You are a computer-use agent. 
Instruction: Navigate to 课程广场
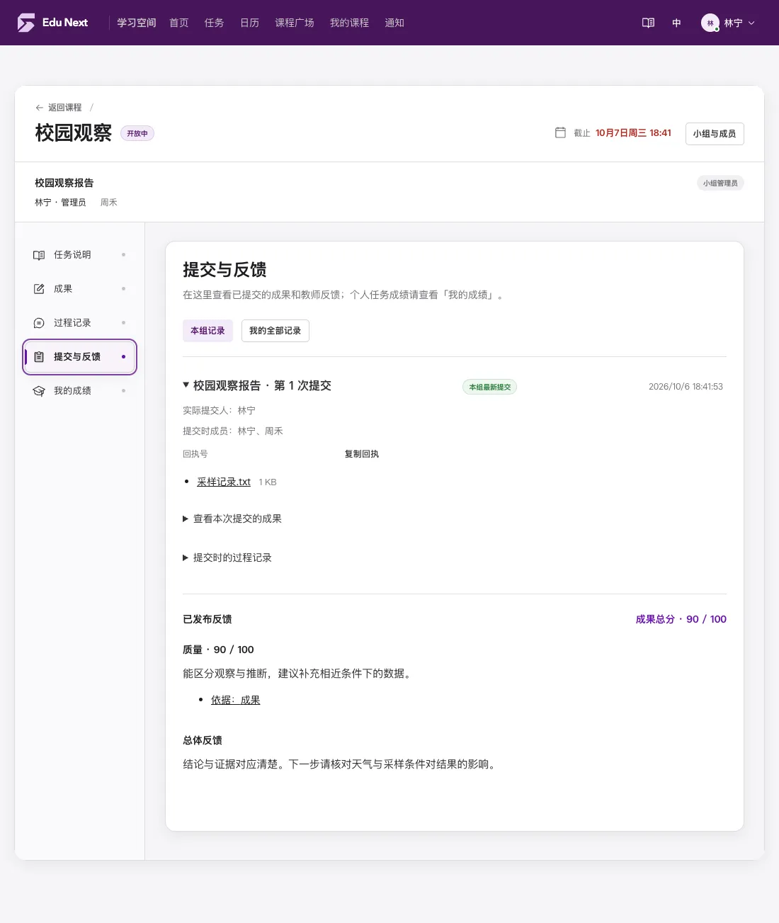tap(295, 23)
